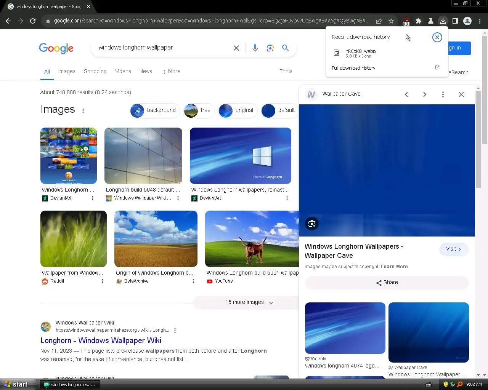Open the miraheze result three-dot menu
The image size is (488, 390).
tap(175, 331)
